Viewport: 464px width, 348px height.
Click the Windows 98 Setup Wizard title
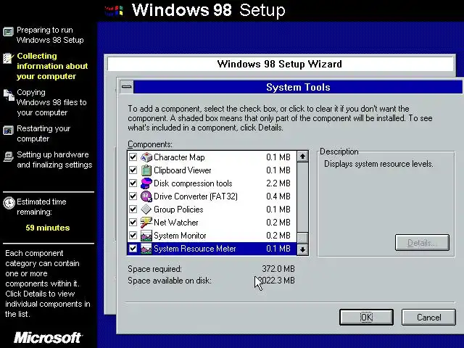[280, 64]
